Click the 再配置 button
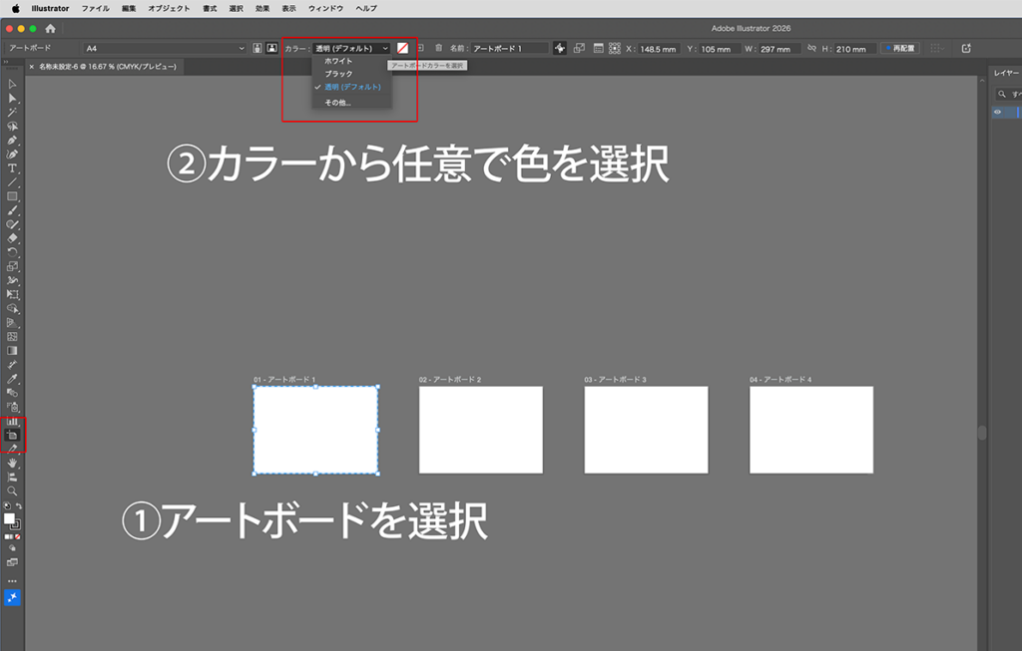1022x651 pixels. [x=899, y=48]
